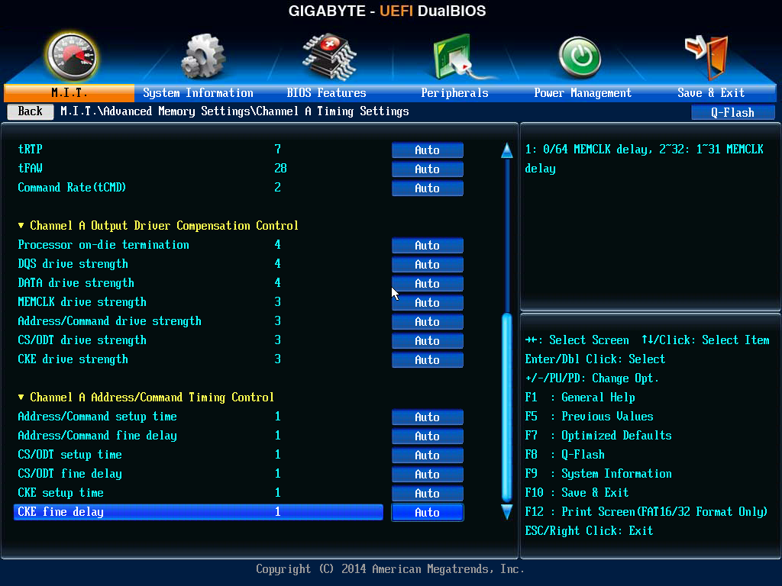Click the F1 General Help line
782x586 pixels.
[x=580, y=397]
